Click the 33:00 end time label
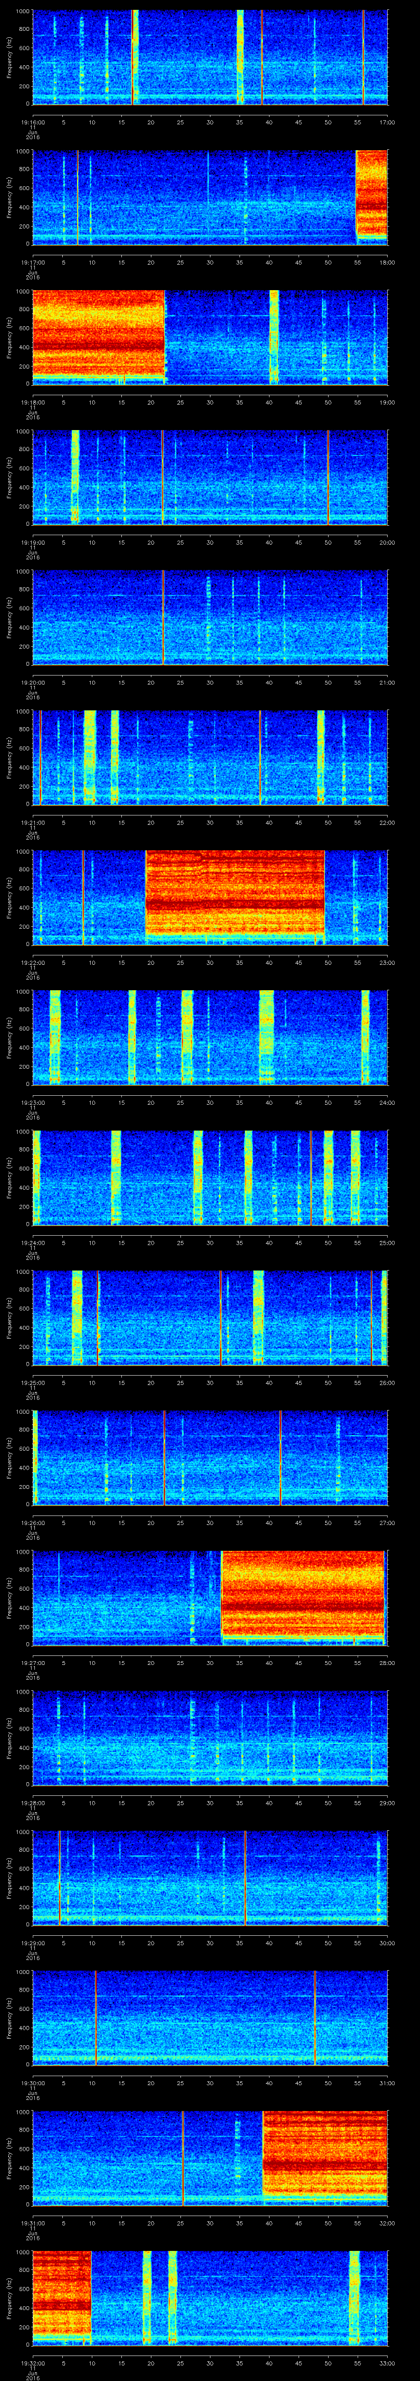The height and width of the screenshot is (2381, 420). pyautogui.click(x=387, y=2364)
